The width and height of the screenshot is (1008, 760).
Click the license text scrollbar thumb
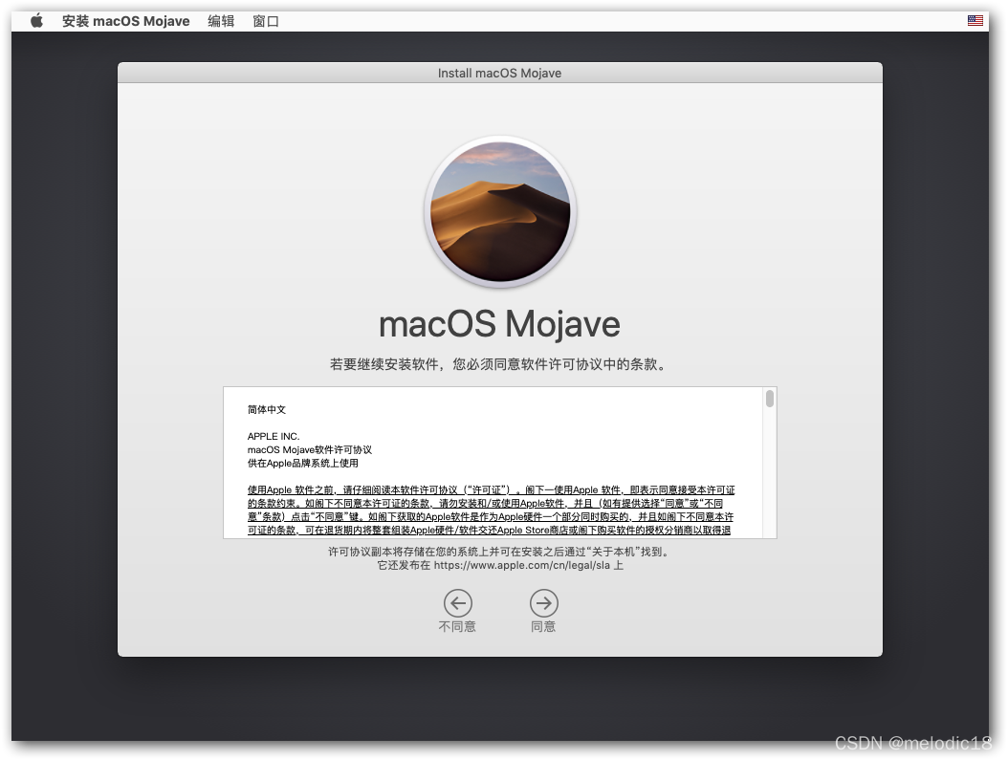click(x=770, y=399)
